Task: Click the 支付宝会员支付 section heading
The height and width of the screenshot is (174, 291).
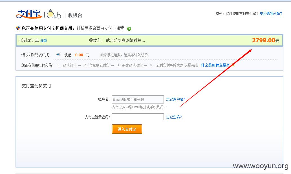Action: click(36, 86)
